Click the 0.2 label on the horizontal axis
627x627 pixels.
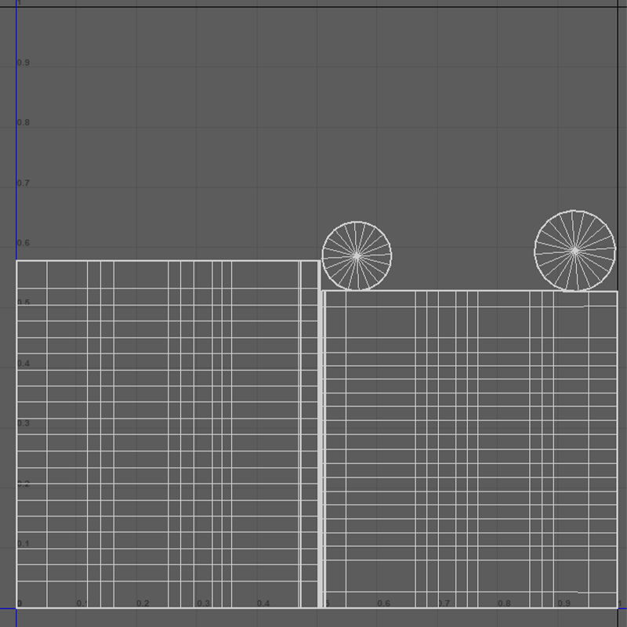pyautogui.click(x=143, y=603)
